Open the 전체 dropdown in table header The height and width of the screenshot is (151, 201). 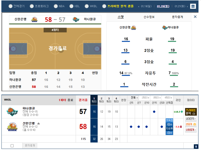134,98
